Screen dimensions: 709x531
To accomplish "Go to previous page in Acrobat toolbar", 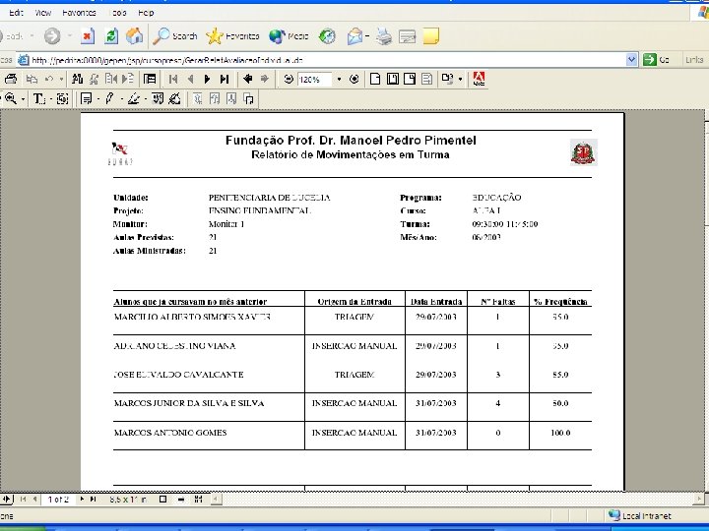I will pyautogui.click(x=190, y=79).
